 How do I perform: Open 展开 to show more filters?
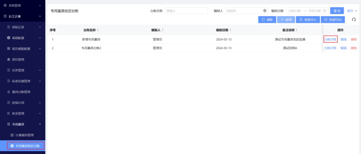click(x=352, y=11)
